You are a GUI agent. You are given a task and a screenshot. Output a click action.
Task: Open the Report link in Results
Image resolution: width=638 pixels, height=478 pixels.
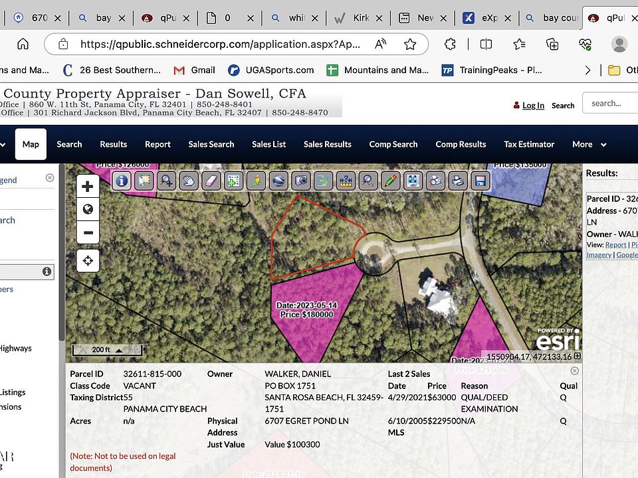616,245
